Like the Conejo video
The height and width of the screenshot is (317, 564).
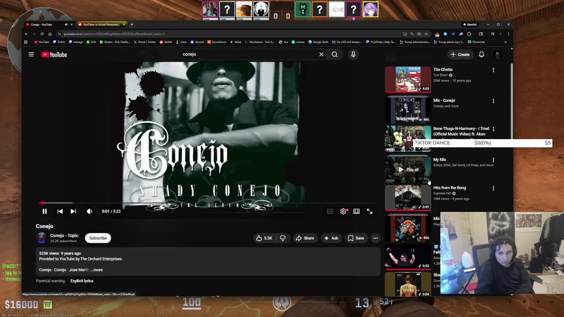pyautogui.click(x=264, y=238)
